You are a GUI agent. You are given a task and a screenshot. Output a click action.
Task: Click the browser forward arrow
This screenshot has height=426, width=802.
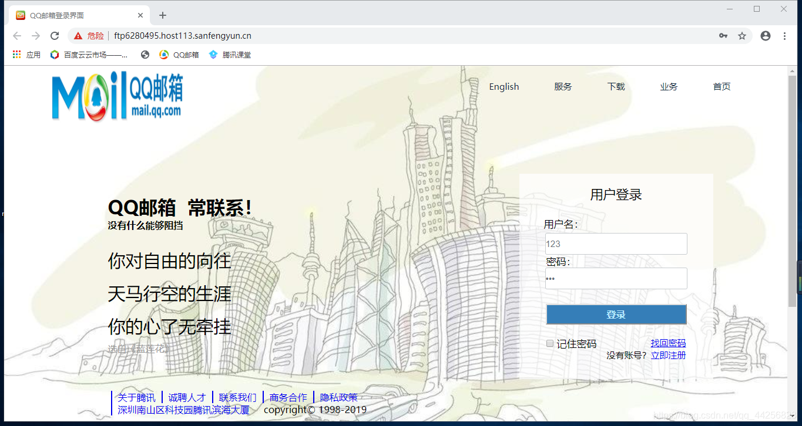[36, 36]
